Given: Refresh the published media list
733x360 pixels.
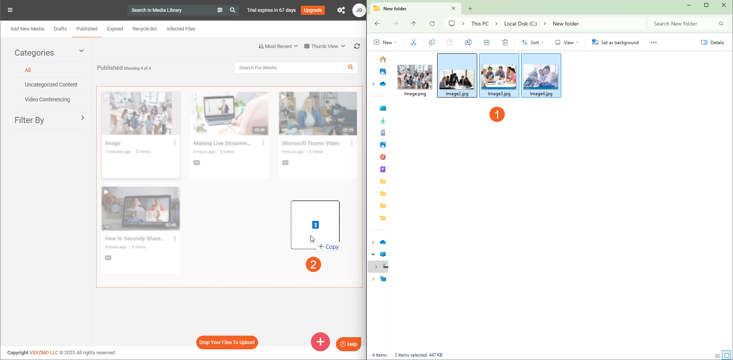Looking at the screenshot, I should coord(357,46).
